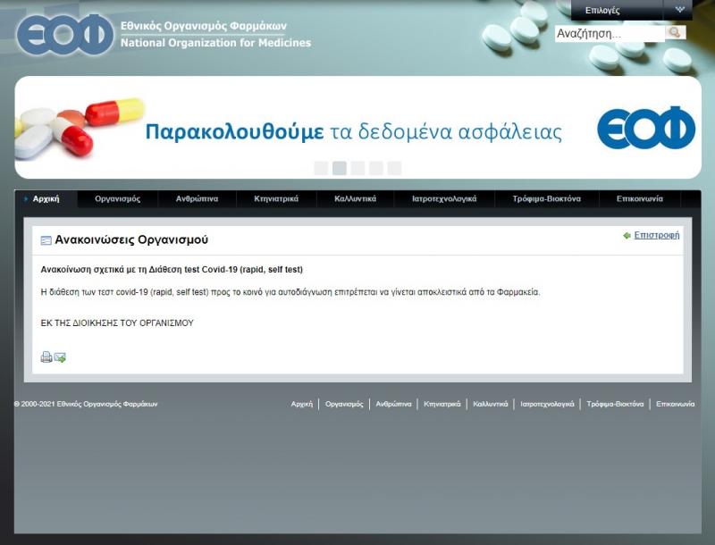The image size is (715, 545).
Task: Click the Επιστροφή return link
Action: click(x=657, y=235)
